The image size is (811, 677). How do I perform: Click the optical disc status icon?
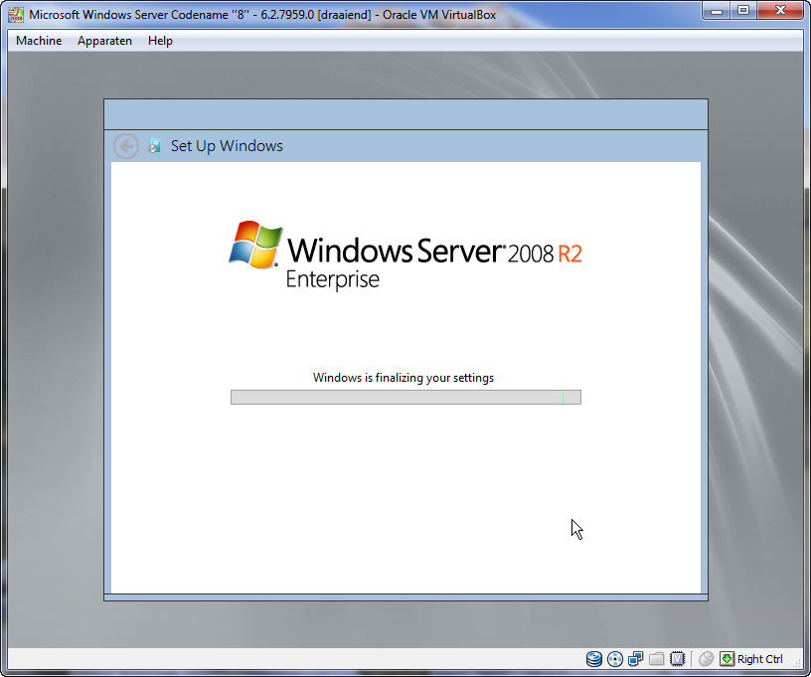click(615, 659)
